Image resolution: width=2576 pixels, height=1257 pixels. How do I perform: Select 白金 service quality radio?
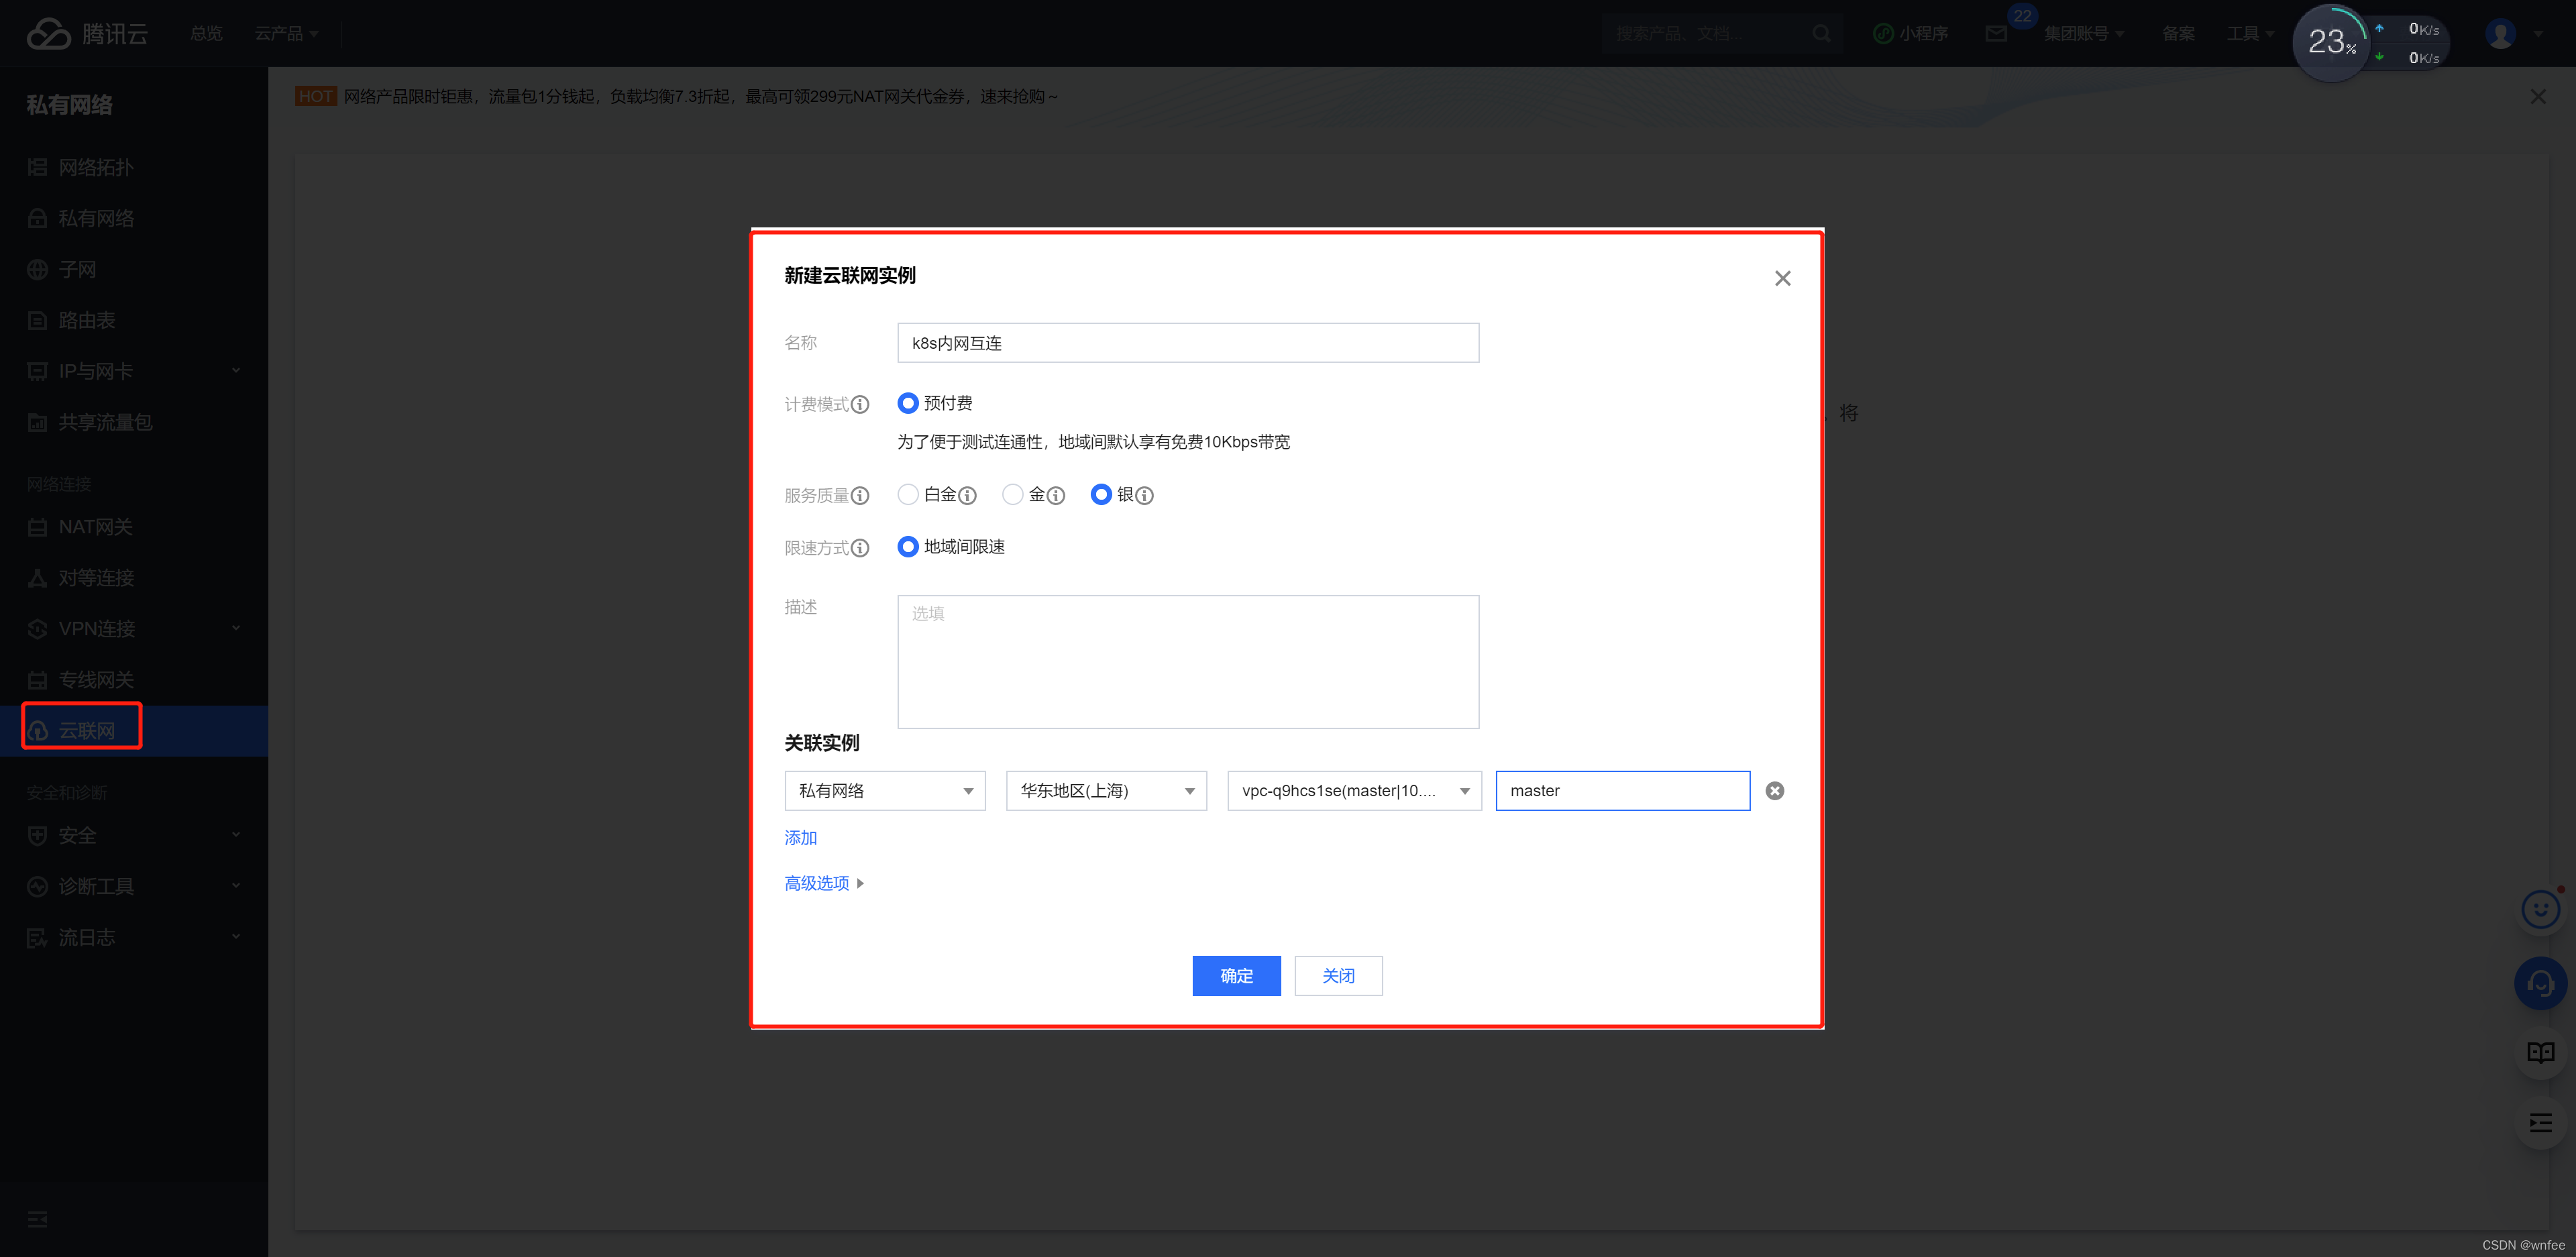click(908, 494)
